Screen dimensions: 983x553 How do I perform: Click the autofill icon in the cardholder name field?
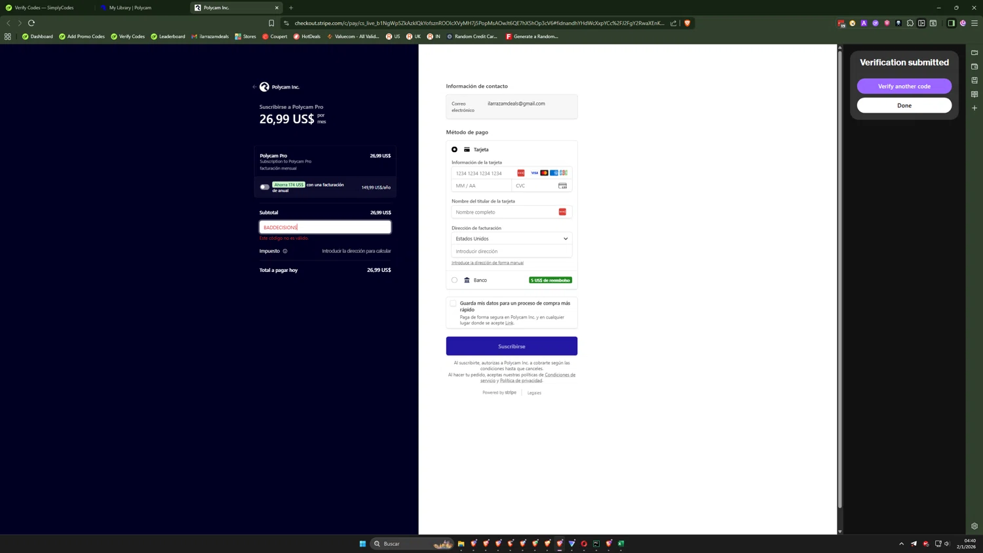pyautogui.click(x=562, y=212)
